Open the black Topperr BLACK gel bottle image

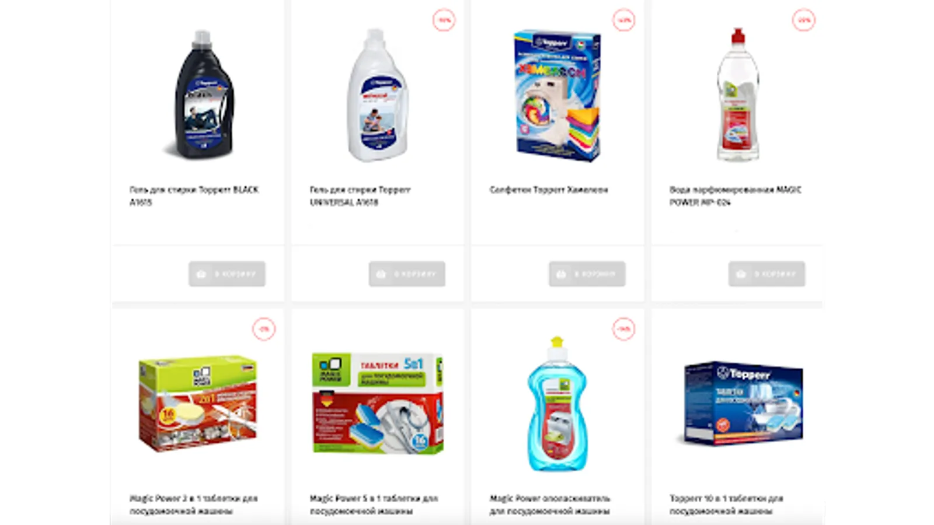pyautogui.click(x=202, y=94)
